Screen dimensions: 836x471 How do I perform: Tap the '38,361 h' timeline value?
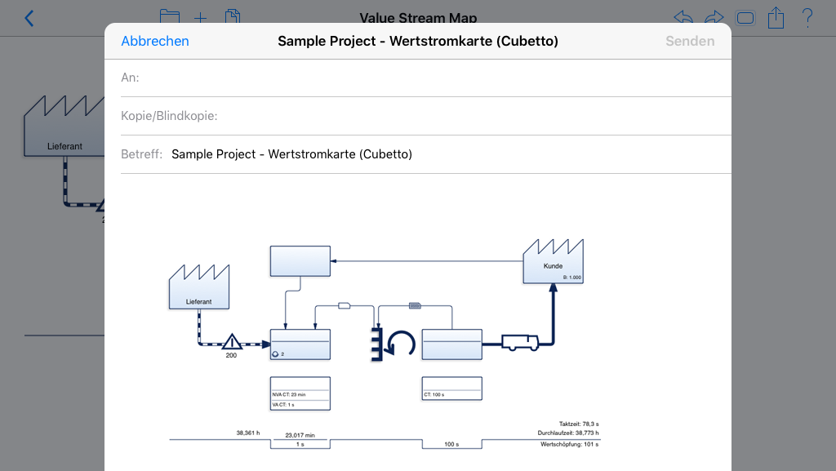tap(248, 433)
